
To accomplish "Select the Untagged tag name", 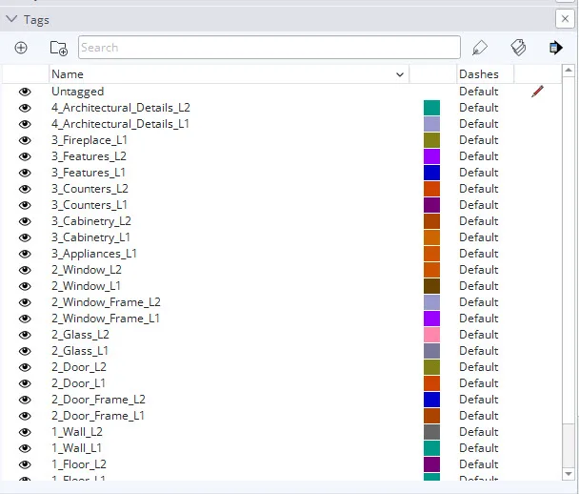I will (x=77, y=92).
